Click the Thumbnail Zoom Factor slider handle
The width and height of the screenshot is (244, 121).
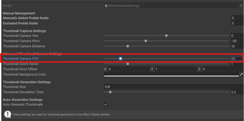pos(128,64)
